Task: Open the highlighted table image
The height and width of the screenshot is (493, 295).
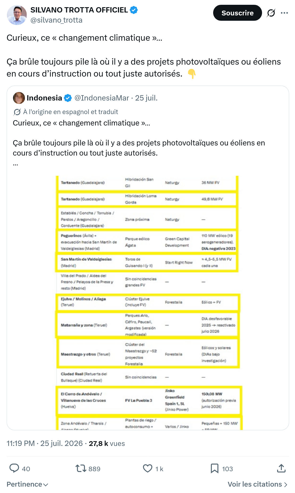Action: pos(148,303)
